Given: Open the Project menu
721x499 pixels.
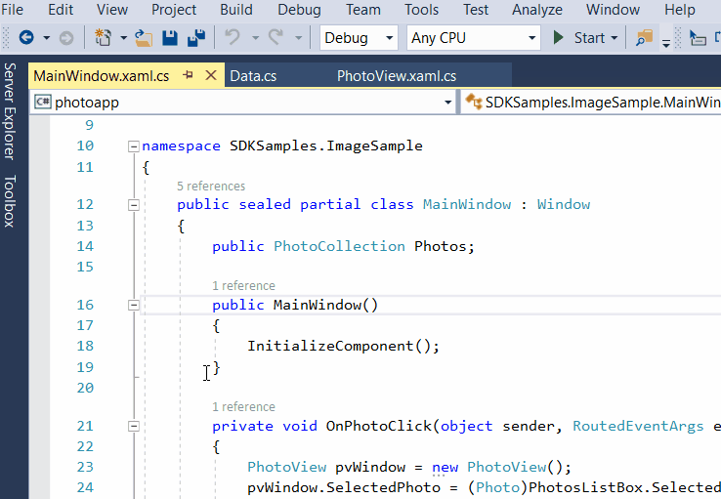Looking at the screenshot, I should (x=174, y=9).
